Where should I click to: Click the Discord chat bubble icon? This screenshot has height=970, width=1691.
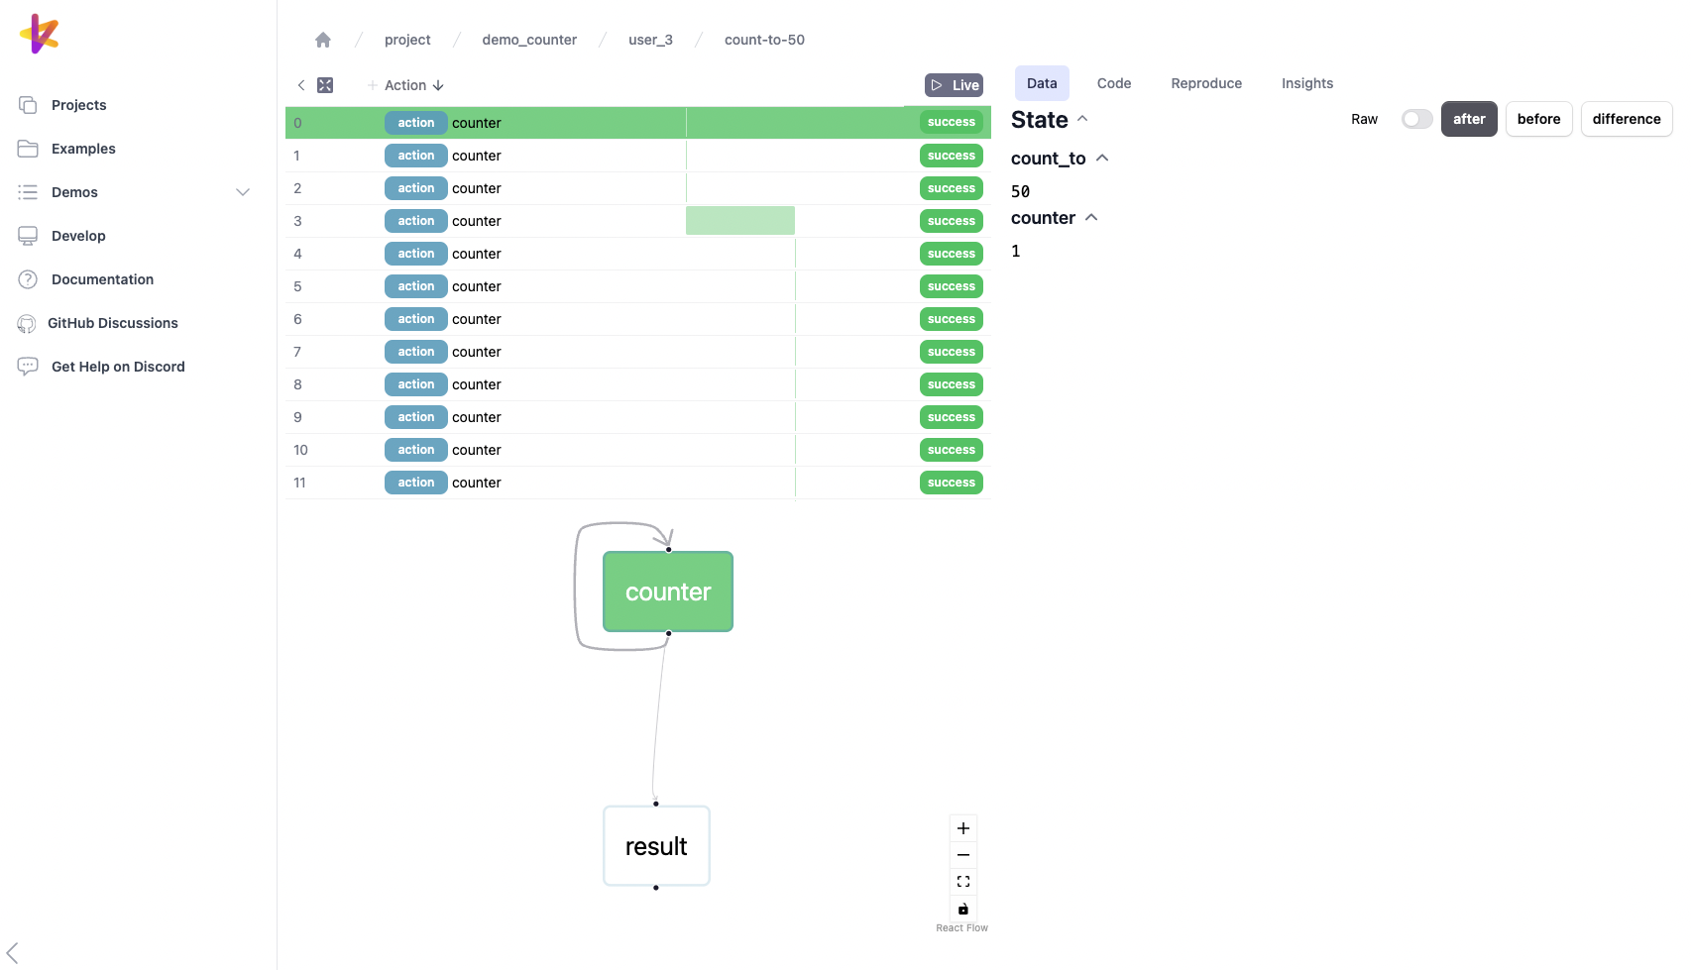(28, 367)
